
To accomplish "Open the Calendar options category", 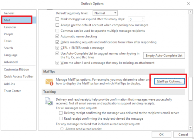I will coord(19,27).
